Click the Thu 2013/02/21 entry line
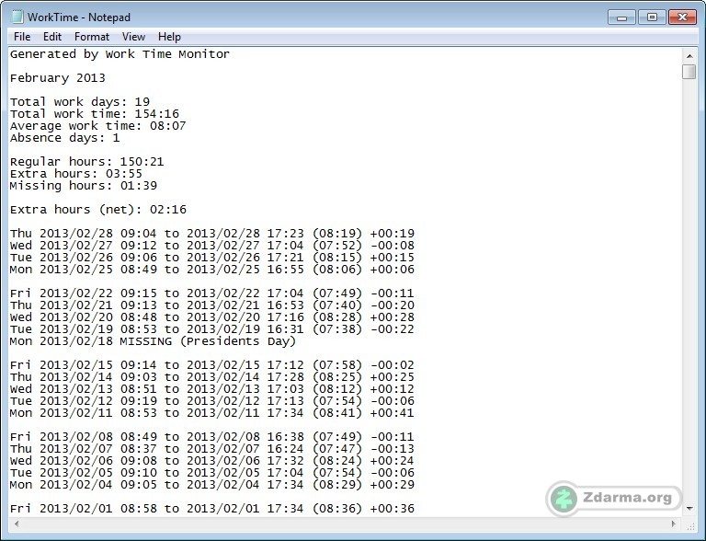The image size is (706, 541). click(x=212, y=305)
